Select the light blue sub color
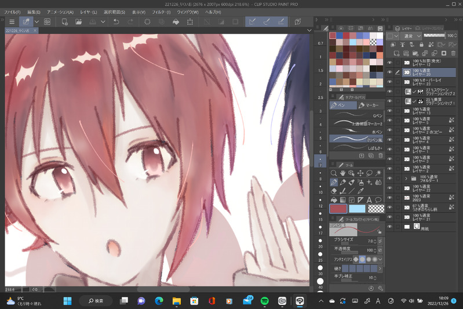 357,209
